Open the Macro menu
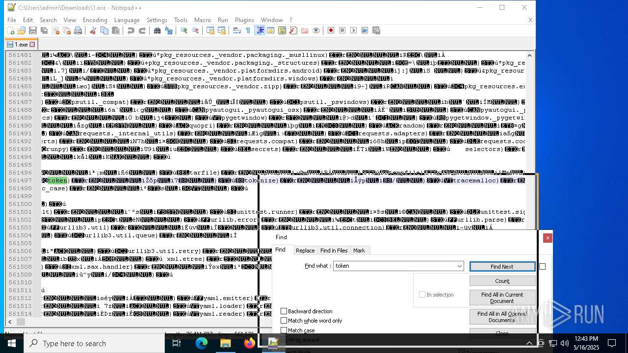Screen dimensions: 628x353 point(202,20)
